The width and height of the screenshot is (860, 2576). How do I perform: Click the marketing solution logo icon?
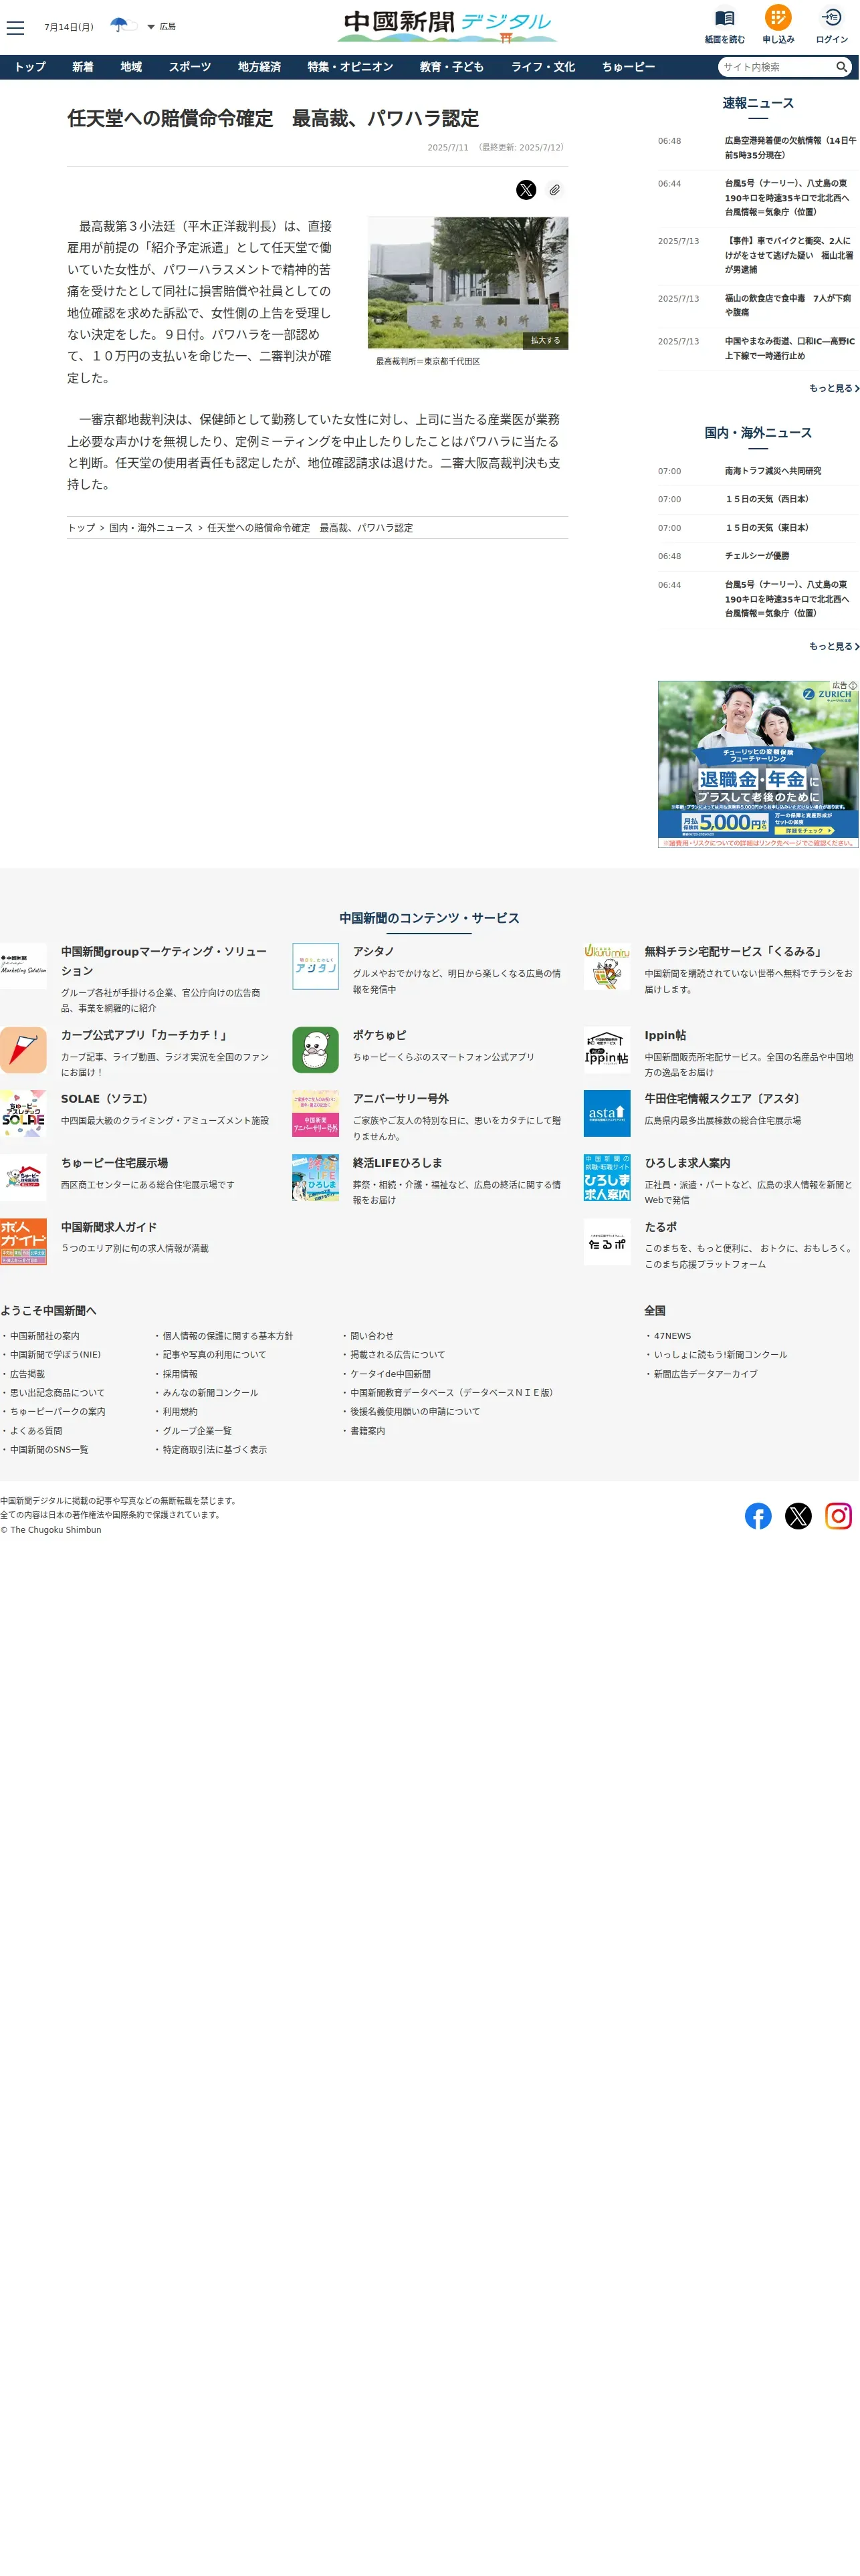(x=23, y=966)
